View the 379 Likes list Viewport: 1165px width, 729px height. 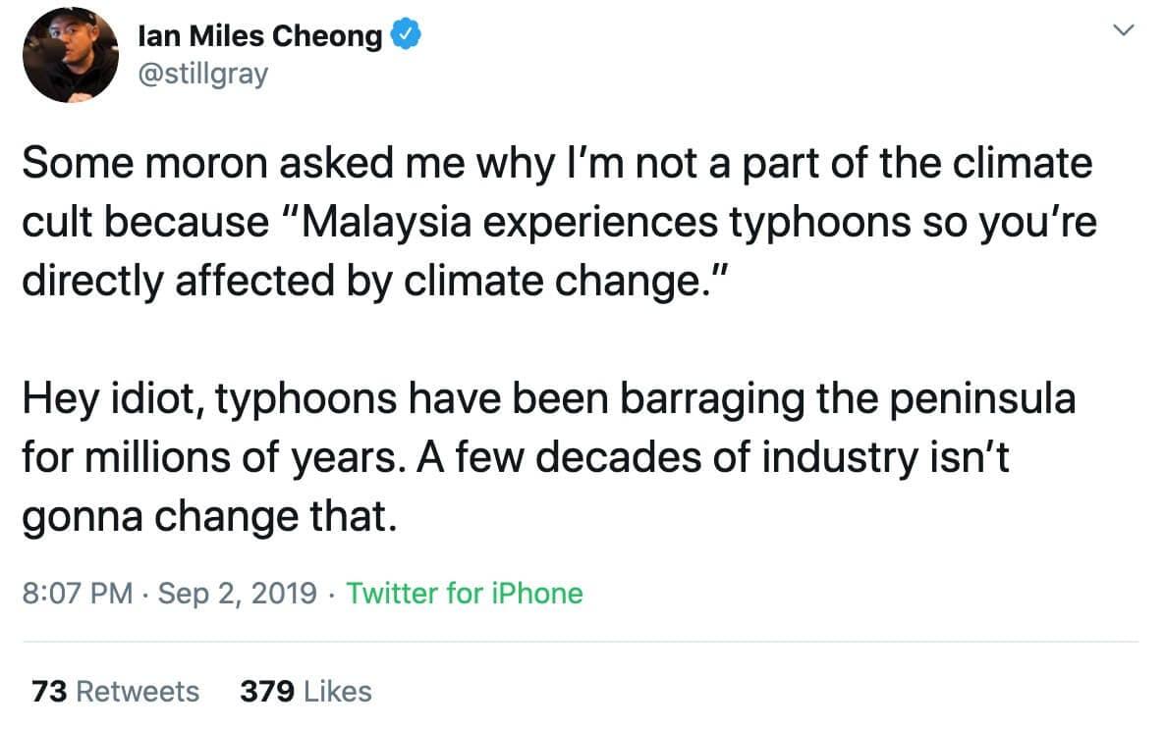[x=305, y=692]
